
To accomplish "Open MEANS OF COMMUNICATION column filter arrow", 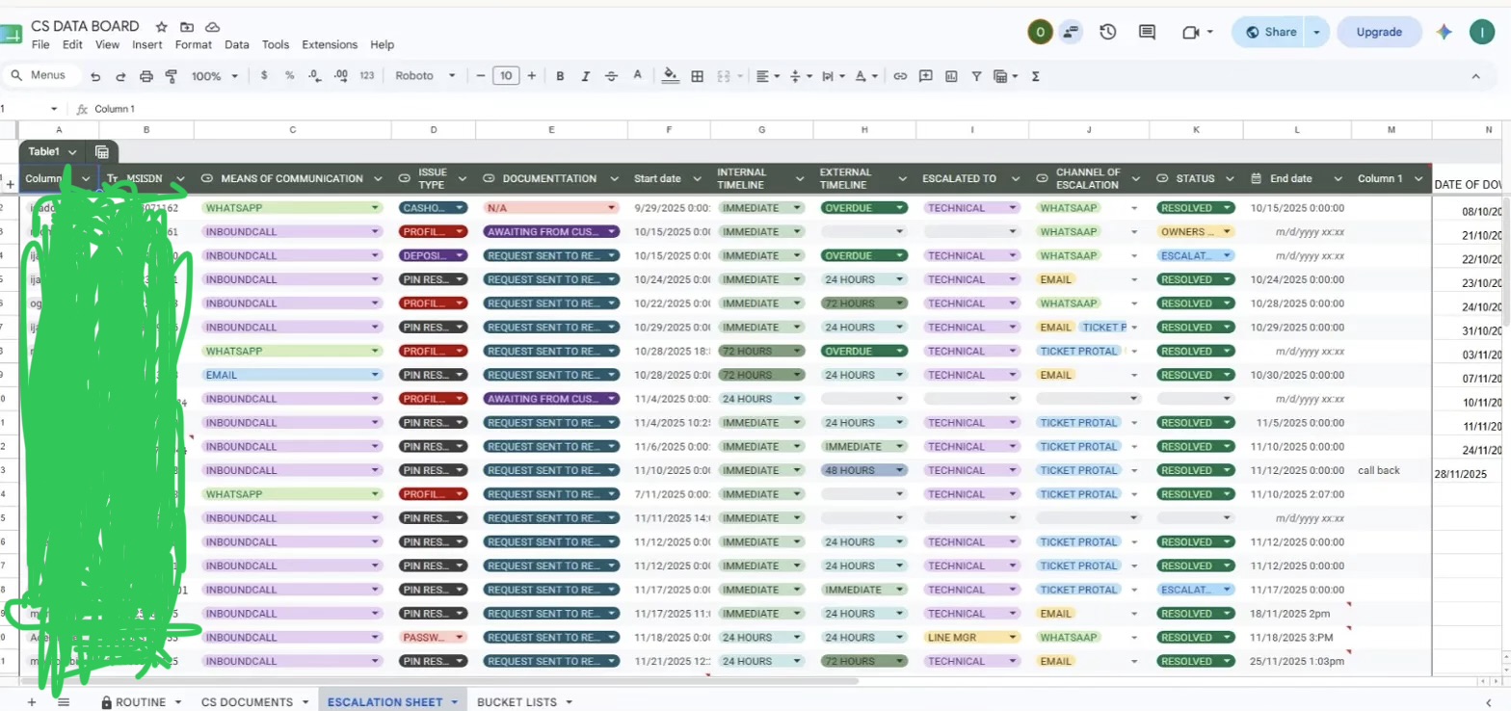I will (379, 178).
